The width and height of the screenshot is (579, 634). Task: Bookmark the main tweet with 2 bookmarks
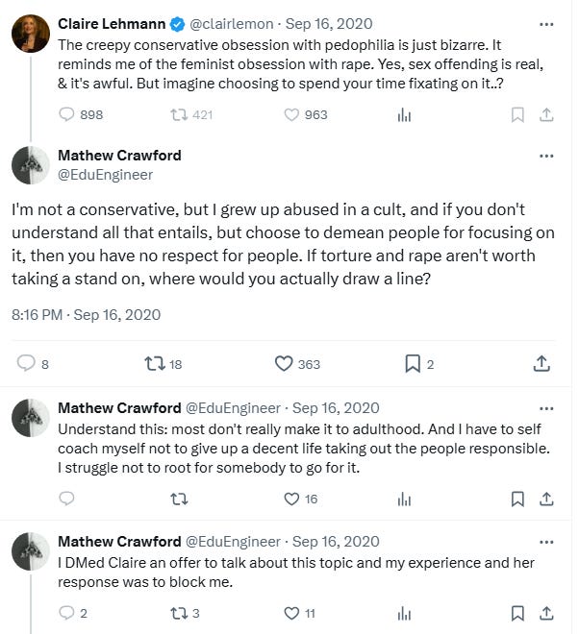413,363
